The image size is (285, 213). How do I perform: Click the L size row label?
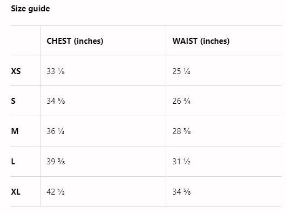[13, 162]
